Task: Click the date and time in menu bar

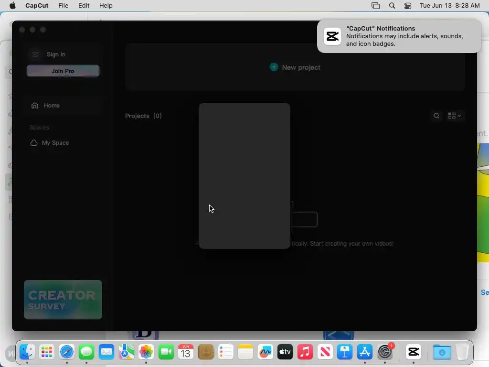Action: [x=450, y=6]
